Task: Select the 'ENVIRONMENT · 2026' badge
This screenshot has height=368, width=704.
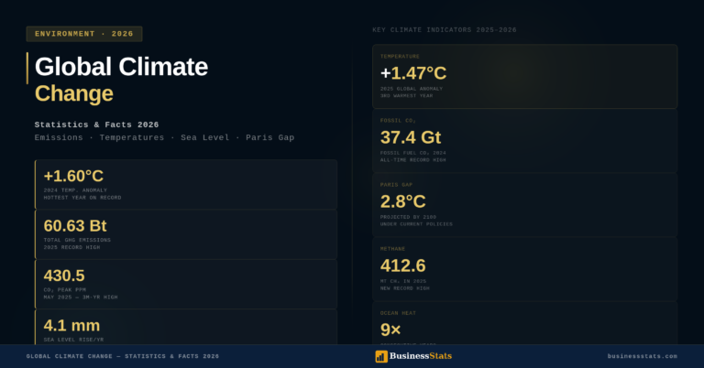Action: (x=84, y=34)
